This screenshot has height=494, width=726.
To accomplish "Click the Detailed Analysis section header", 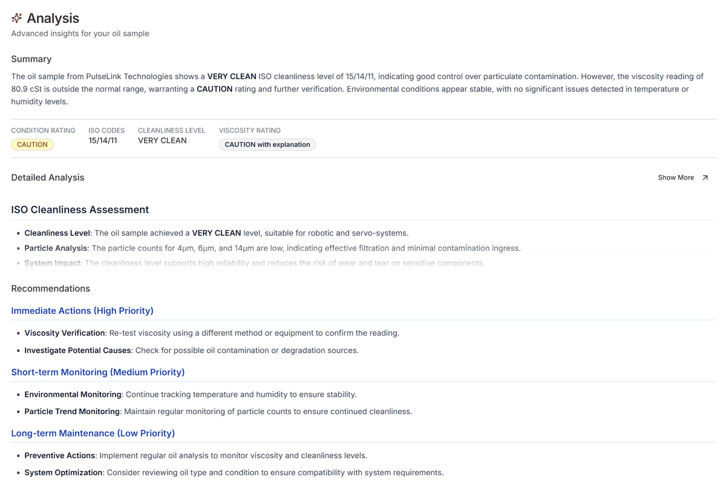I will click(x=48, y=178).
